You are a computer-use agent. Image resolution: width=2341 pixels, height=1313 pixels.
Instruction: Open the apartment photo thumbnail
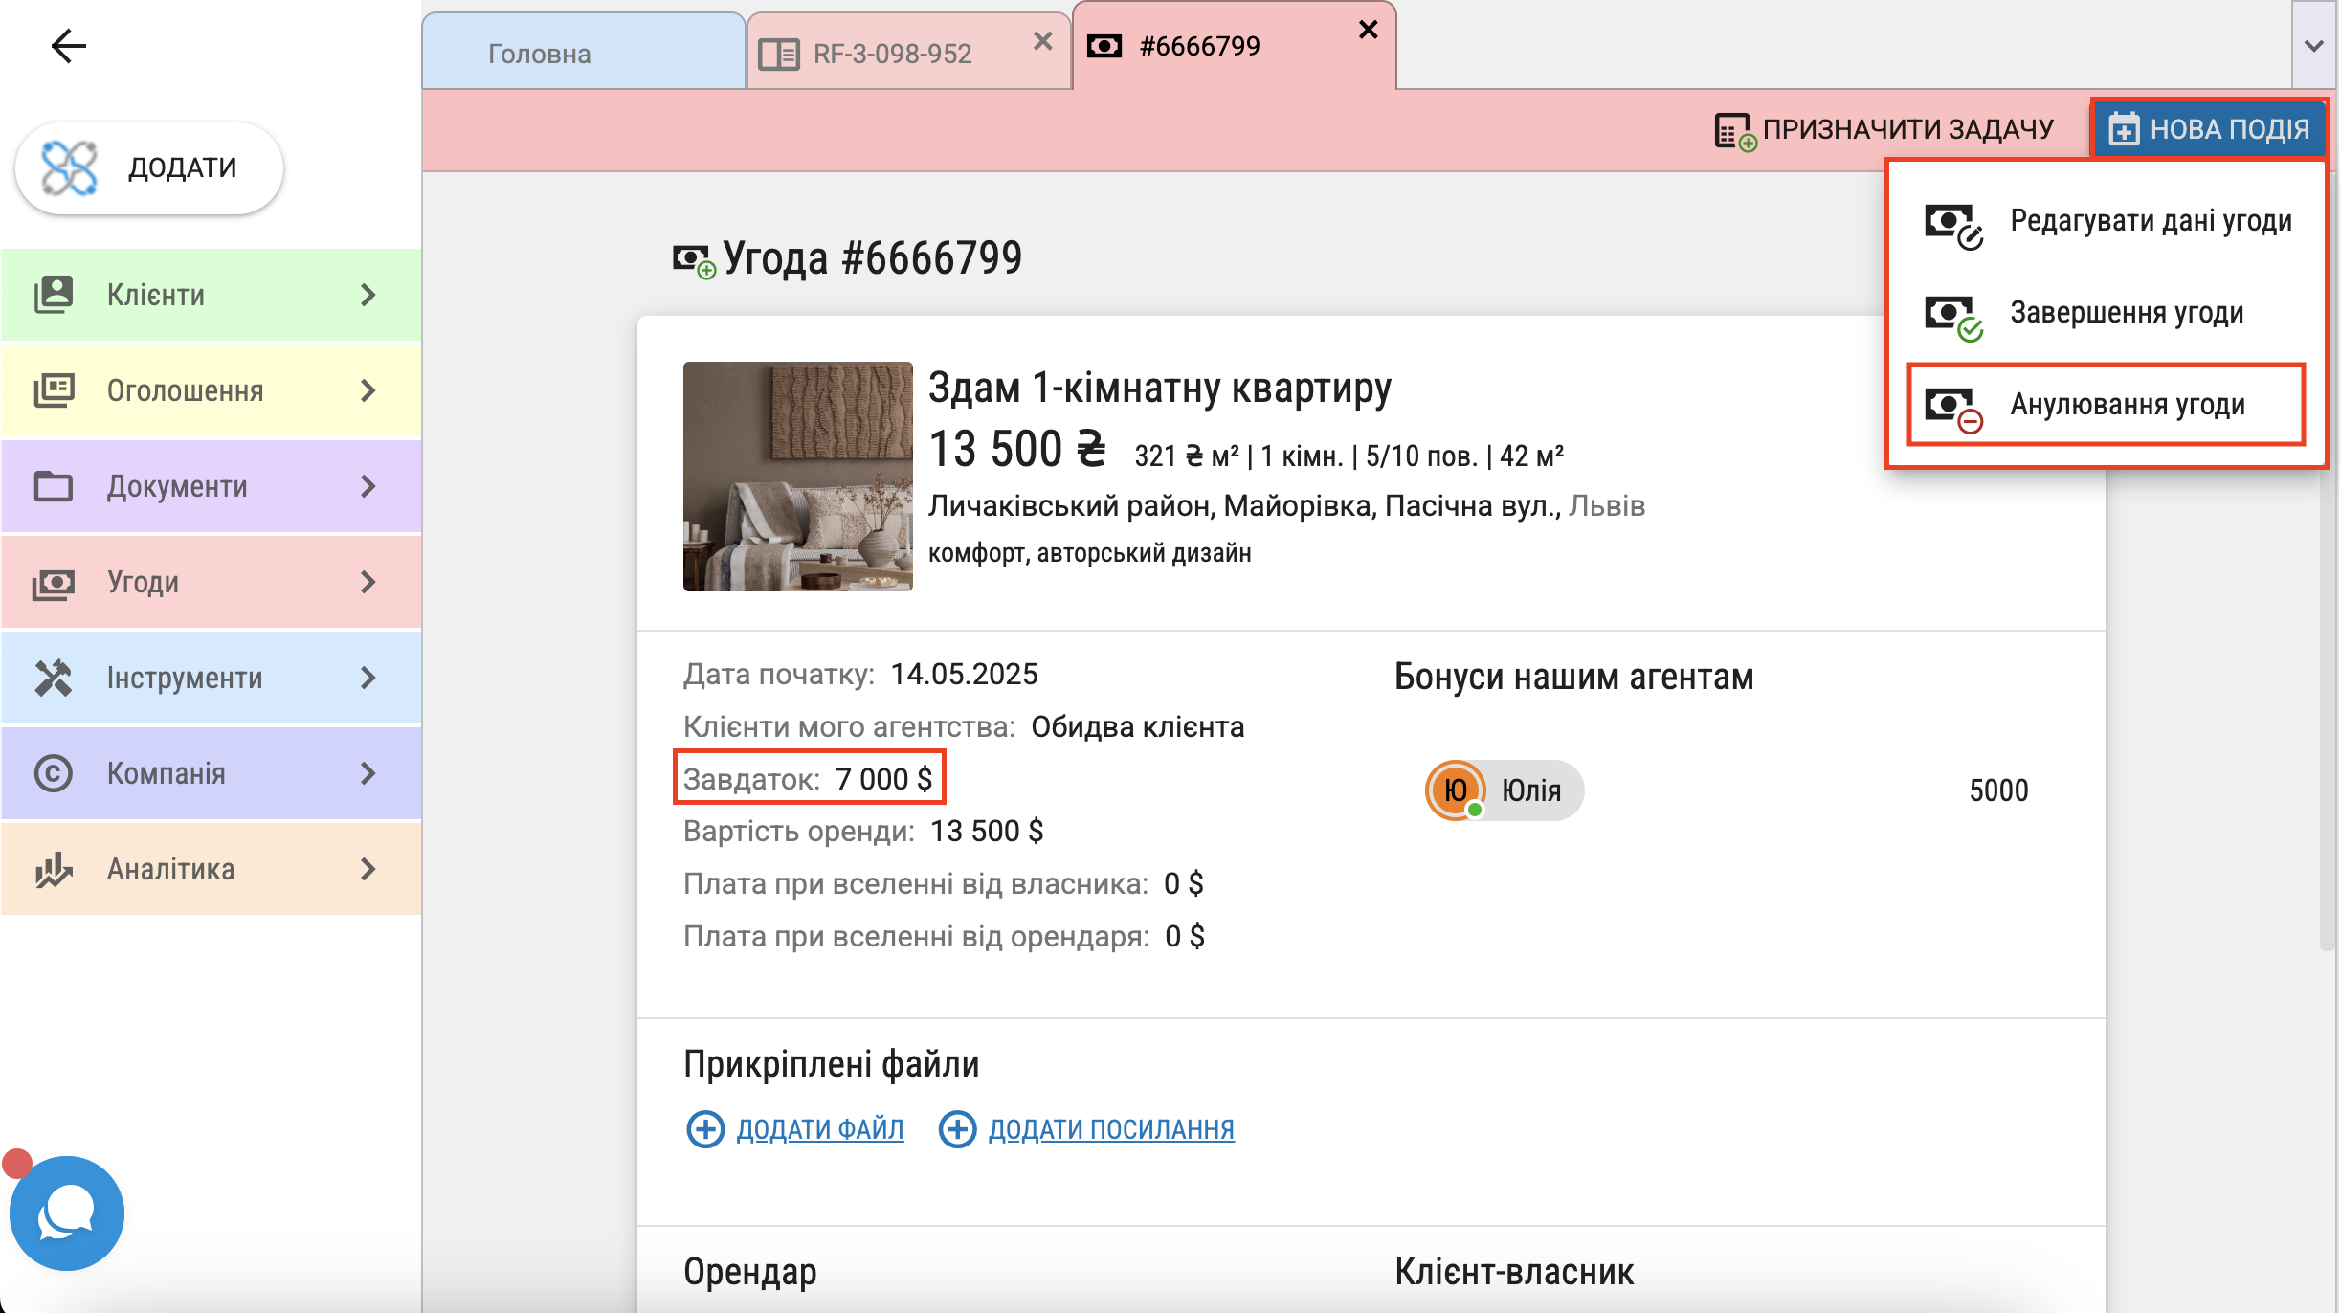[797, 477]
